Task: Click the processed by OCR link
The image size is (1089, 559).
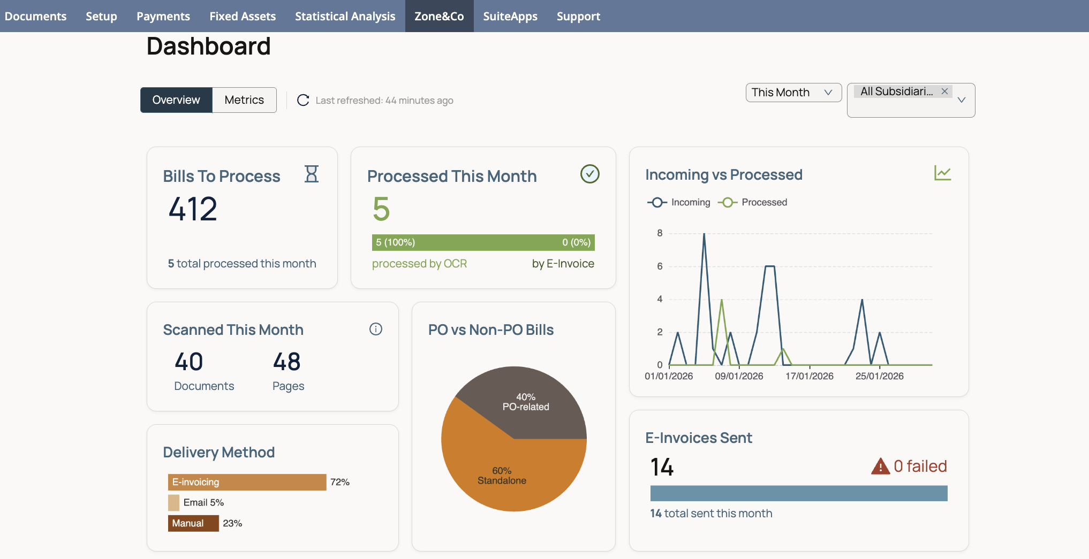Action: point(419,263)
